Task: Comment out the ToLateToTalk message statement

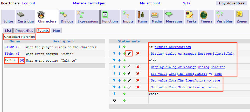Action: (129, 54)
